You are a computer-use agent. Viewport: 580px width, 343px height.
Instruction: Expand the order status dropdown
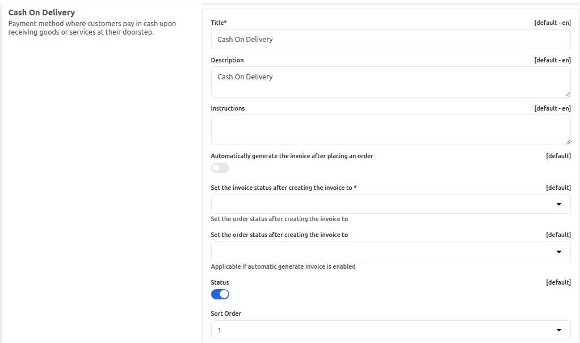coord(390,252)
